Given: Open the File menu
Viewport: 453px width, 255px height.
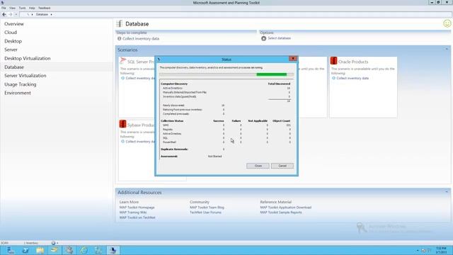Looking at the screenshot, I should [x=4, y=8].
